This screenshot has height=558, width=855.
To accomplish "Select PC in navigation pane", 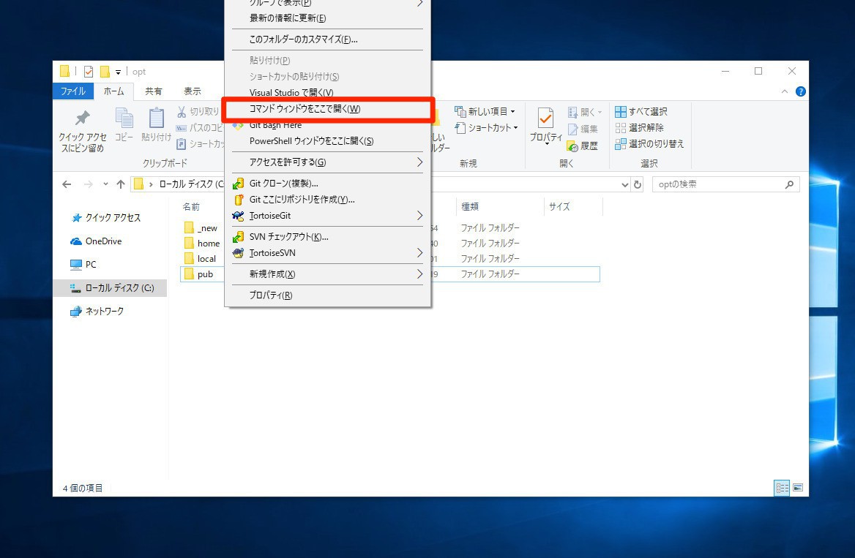I will (83, 265).
